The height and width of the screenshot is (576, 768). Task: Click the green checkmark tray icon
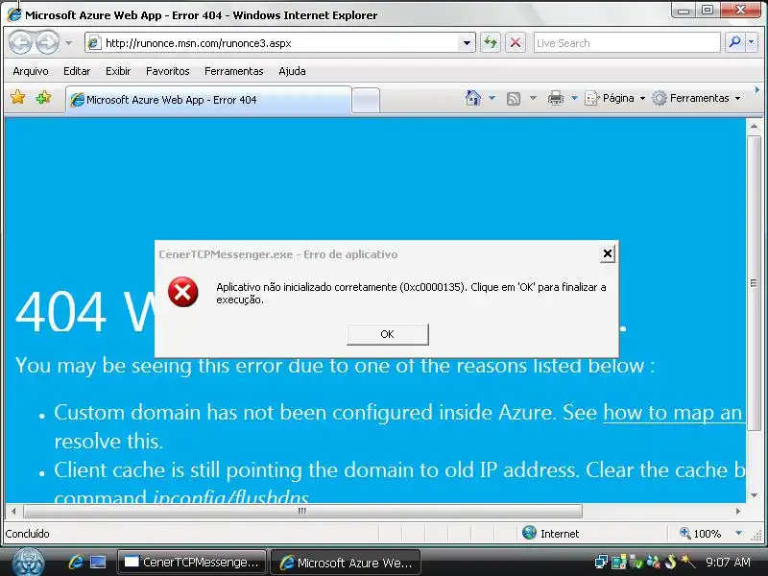(x=636, y=562)
